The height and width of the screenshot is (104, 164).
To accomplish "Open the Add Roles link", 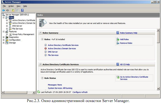I will 124,39.
